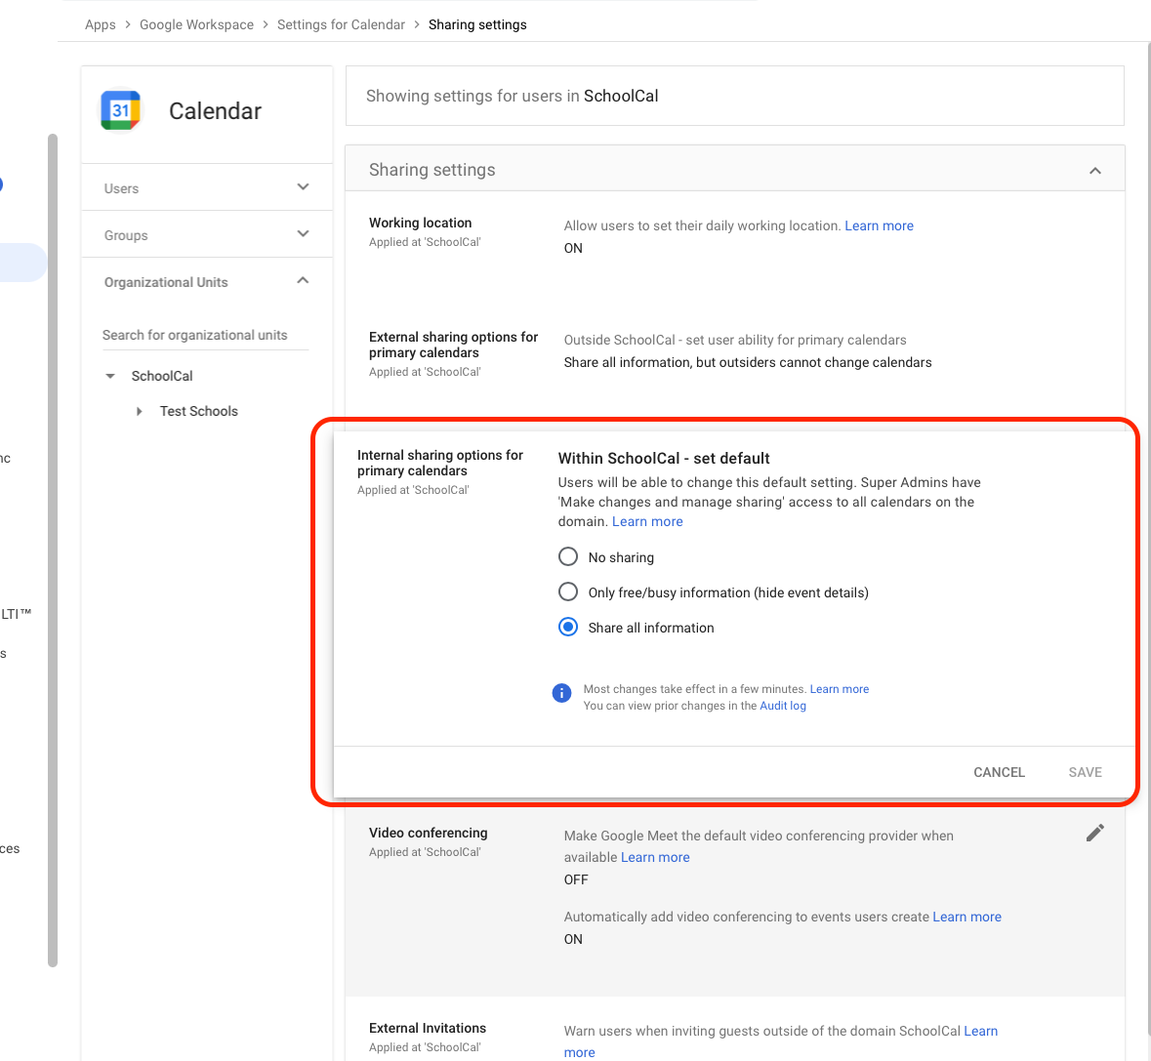Open Learn more for Google Meet default provider
The image size is (1151, 1061).
[655, 857]
